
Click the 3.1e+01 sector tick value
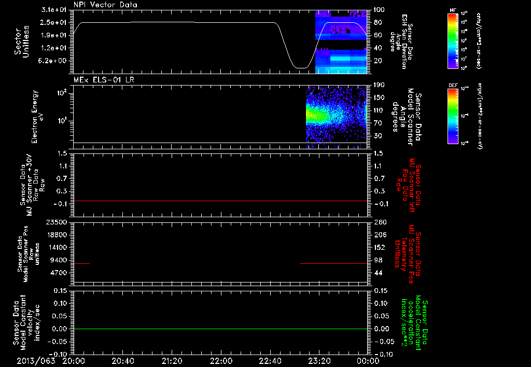pos(54,10)
